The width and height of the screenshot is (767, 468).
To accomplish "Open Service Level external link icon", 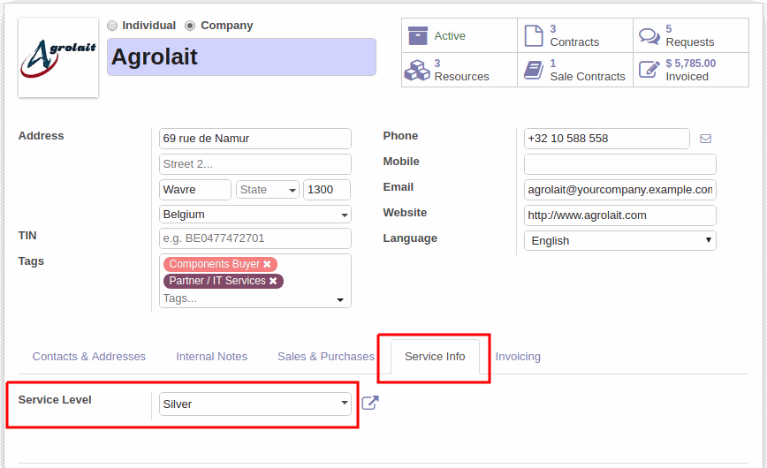I will (369, 403).
